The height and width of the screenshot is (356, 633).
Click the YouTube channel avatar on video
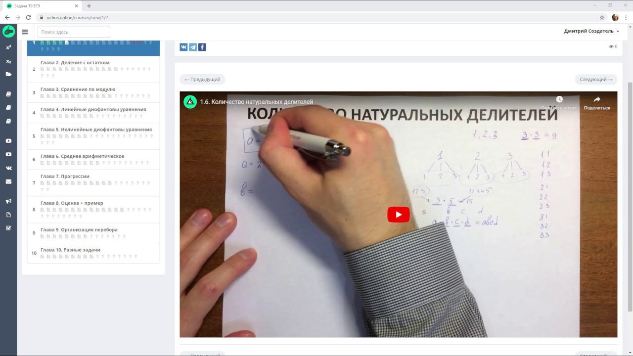[190, 102]
